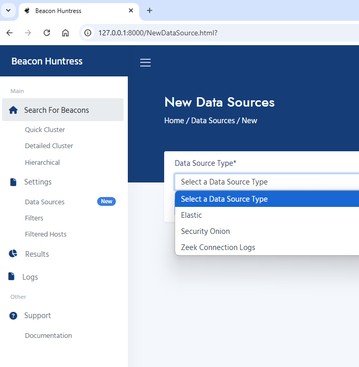Viewport: 359px width, 367px height.
Task: Open the Results menu
Action: [x=37, y=254]
